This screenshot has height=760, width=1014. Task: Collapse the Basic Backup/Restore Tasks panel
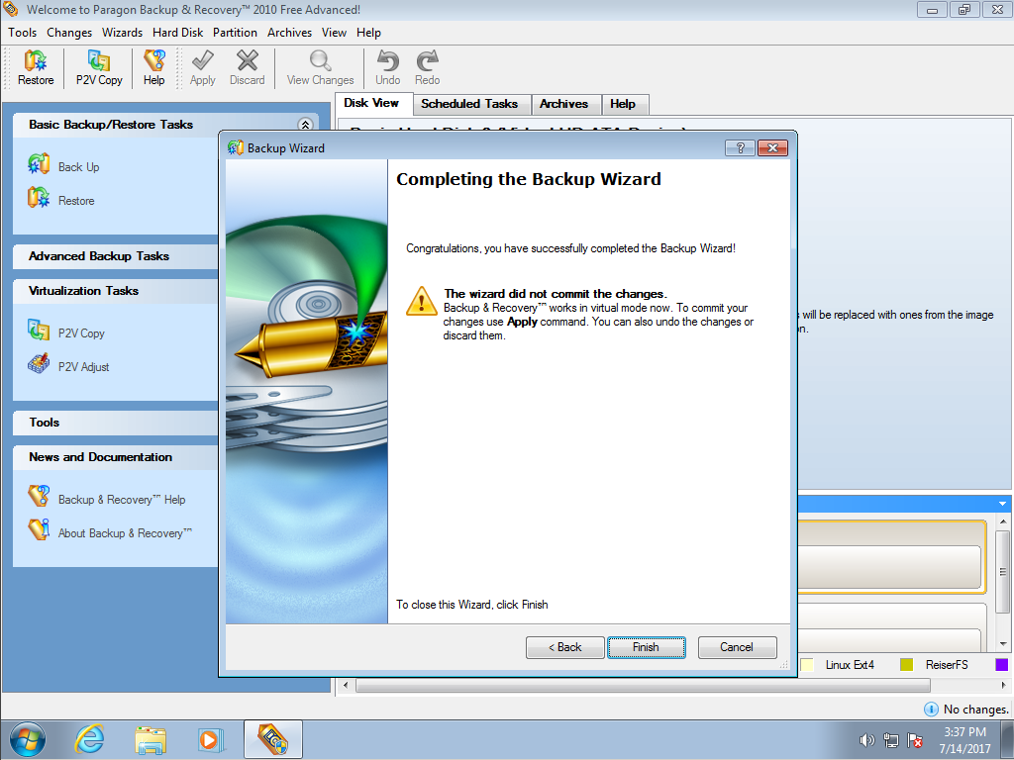coord(305,125)
